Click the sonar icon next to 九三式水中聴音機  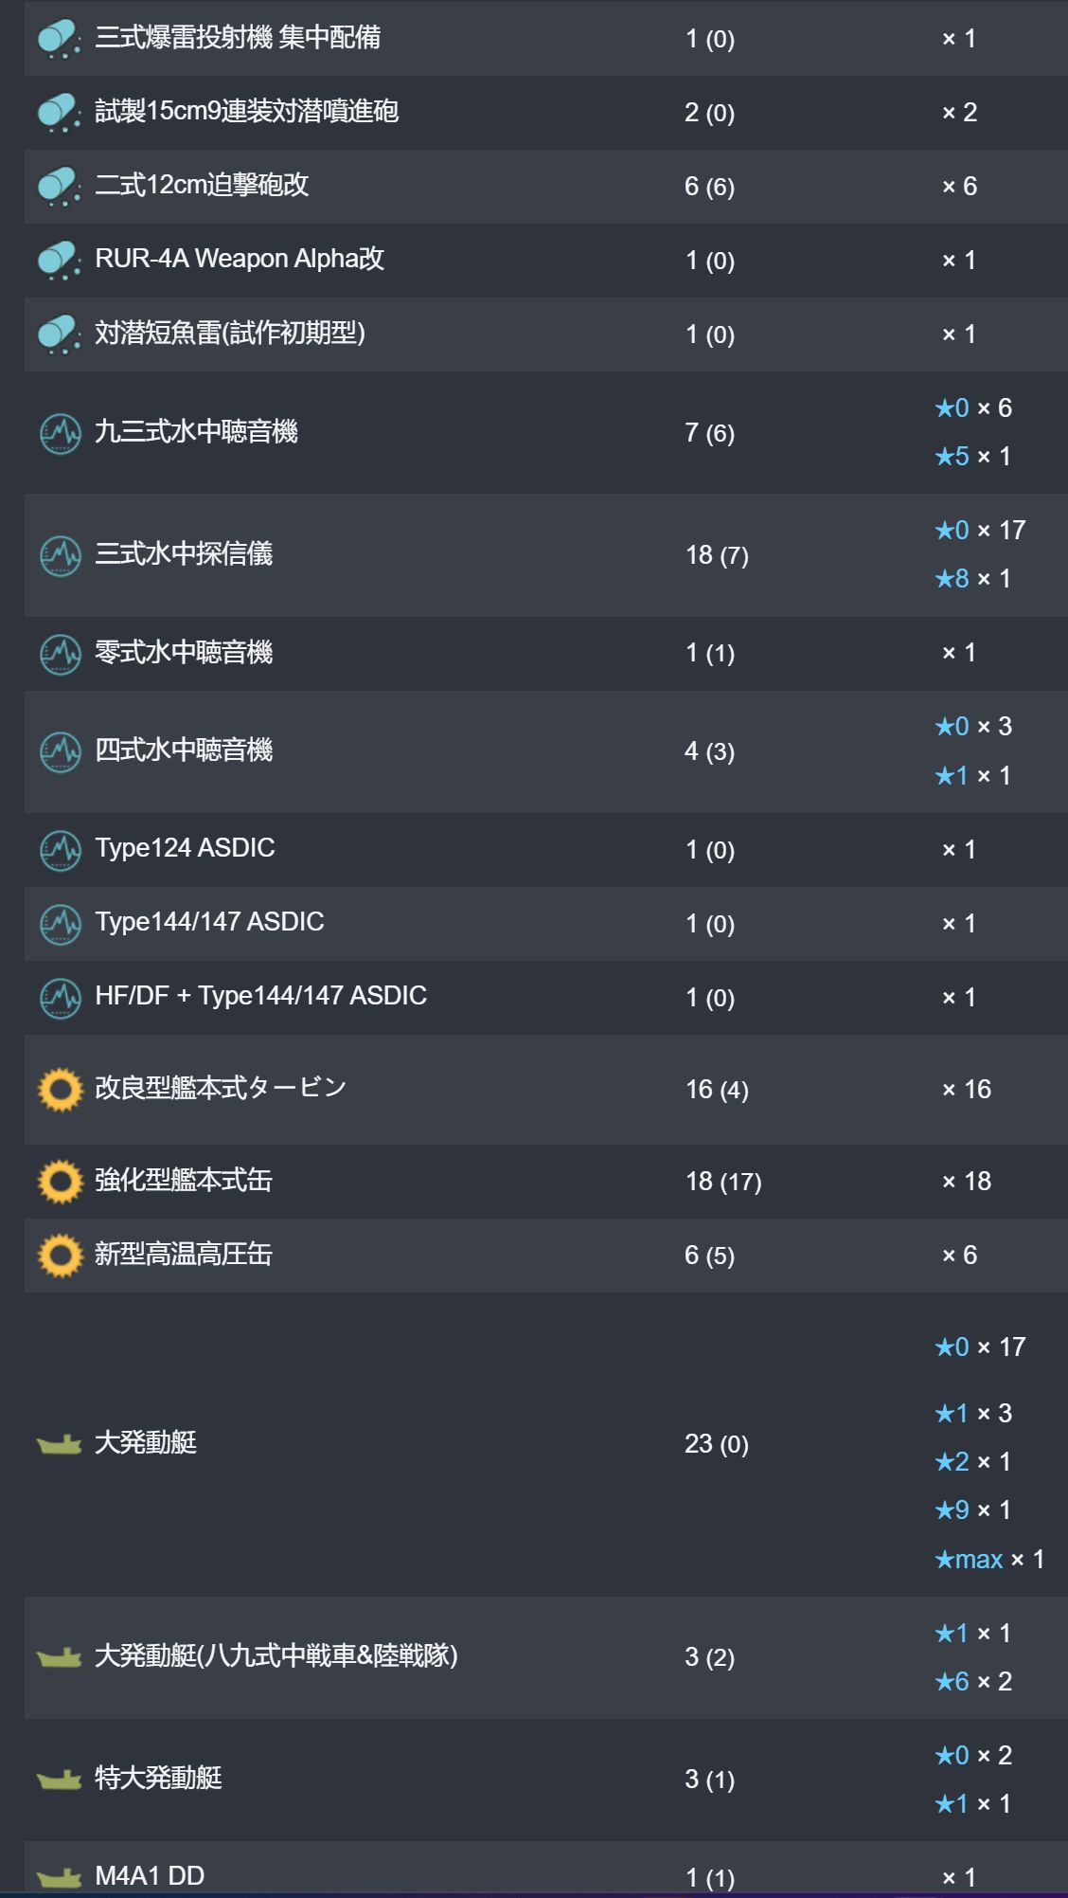click(x=61, y=433)
